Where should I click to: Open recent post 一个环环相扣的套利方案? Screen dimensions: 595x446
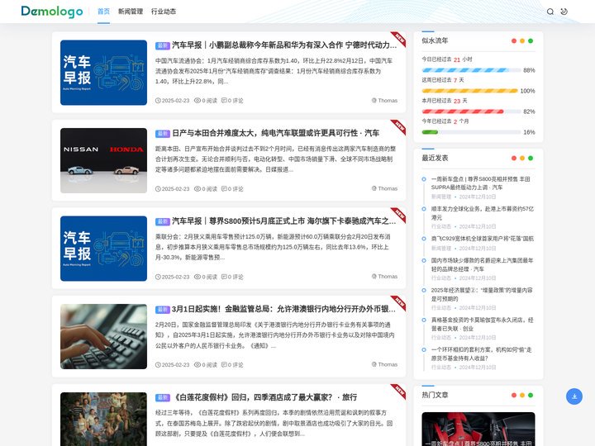pyautogui.click(x=482, y=353)
